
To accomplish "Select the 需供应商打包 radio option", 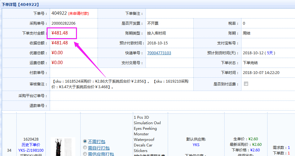I will [x=85, y=154].
